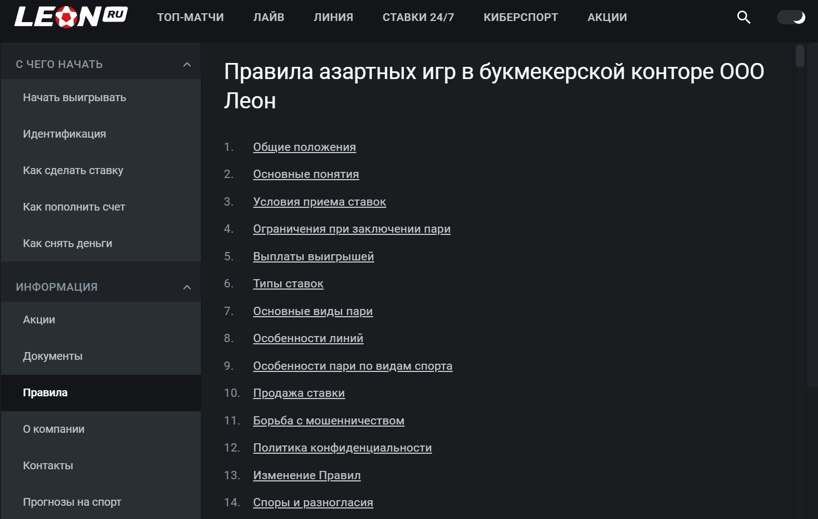This screenshot has width=818, height=519.
Task: Select СТАВКИ 24/7 in navigation
Action: coord(418,17)
